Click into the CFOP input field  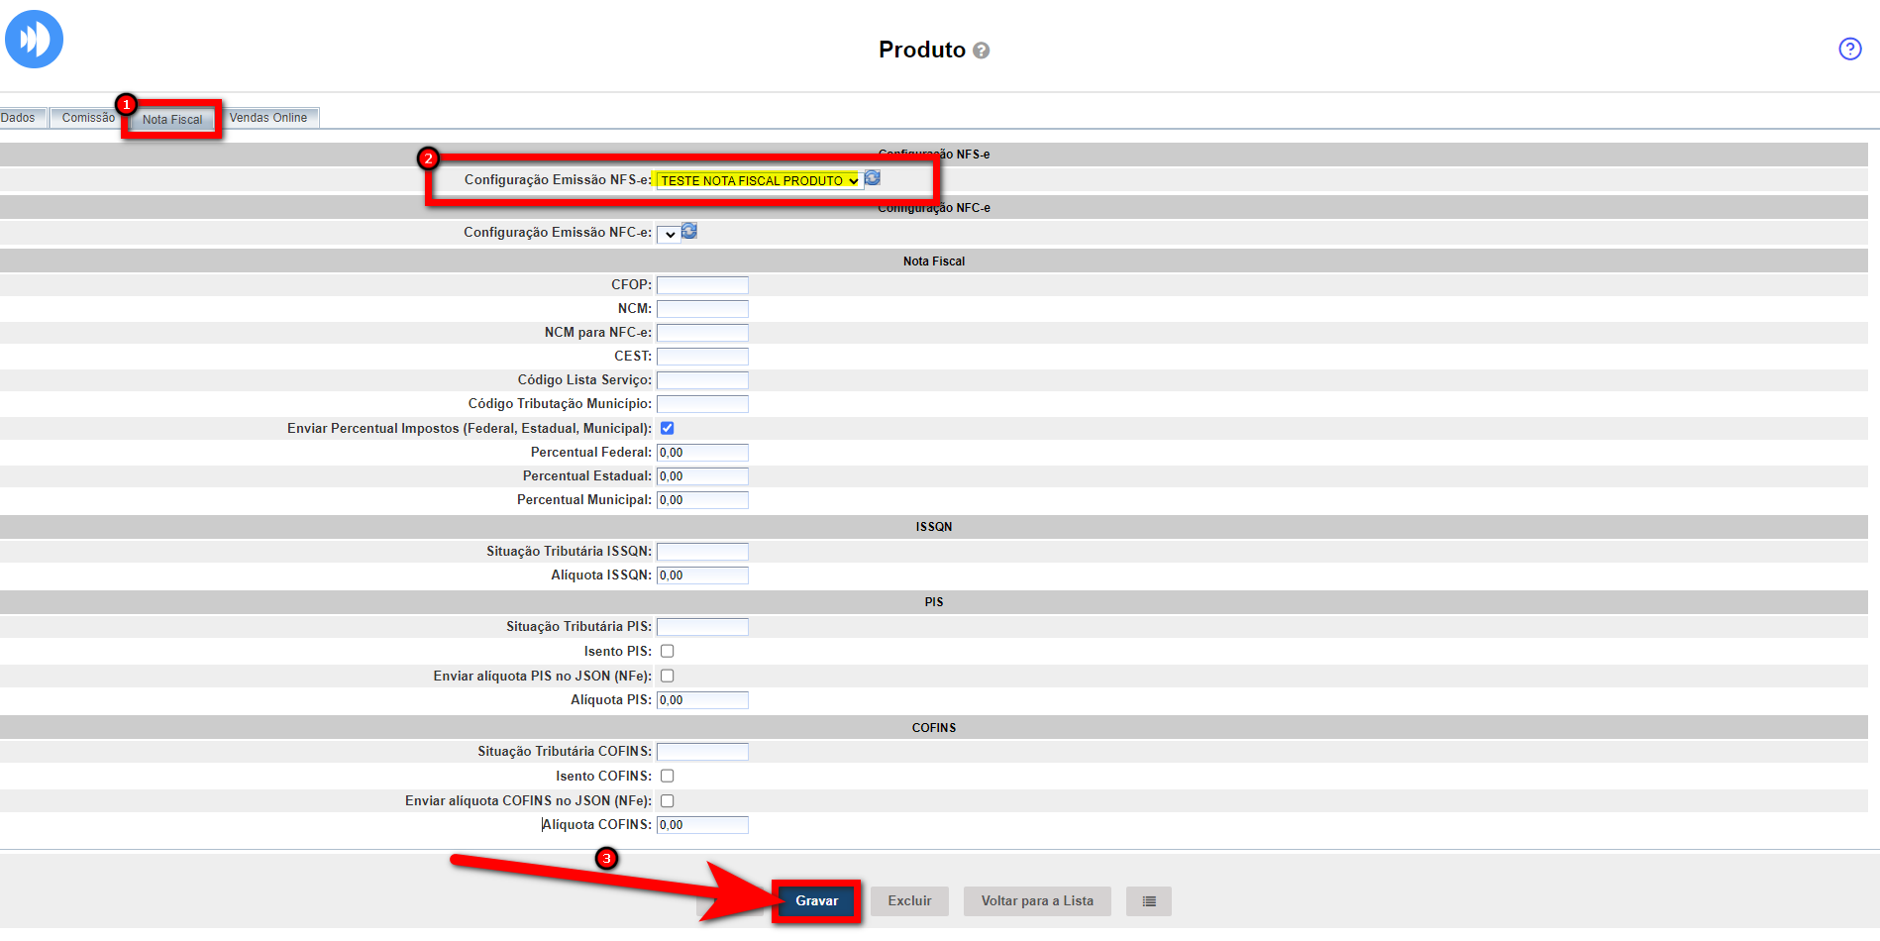pos(702,285)
